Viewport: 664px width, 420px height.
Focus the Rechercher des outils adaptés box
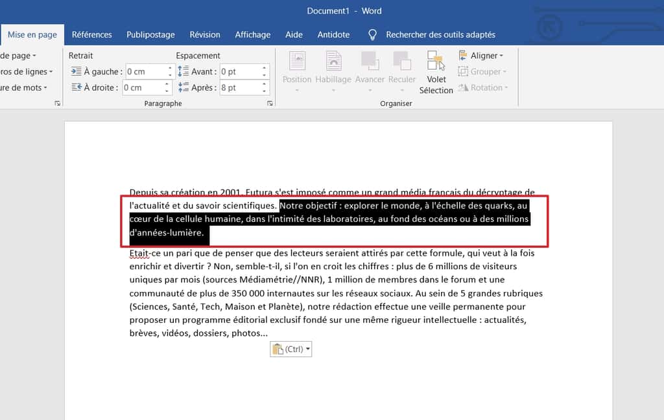click(440, 35)
